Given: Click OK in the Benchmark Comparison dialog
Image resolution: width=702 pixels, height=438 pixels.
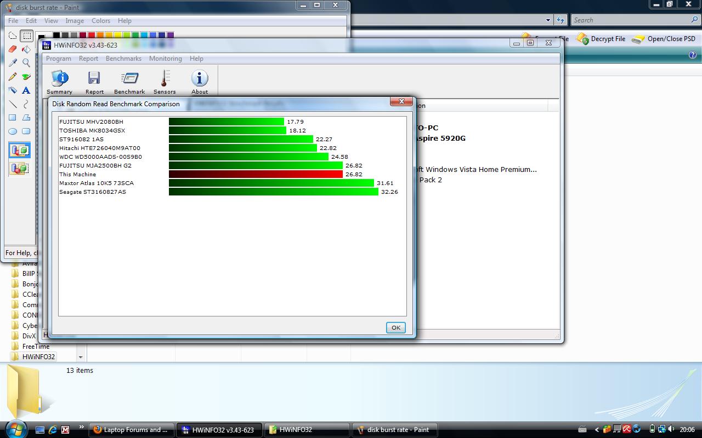Looking at the screenshot, I should [396, 327].
